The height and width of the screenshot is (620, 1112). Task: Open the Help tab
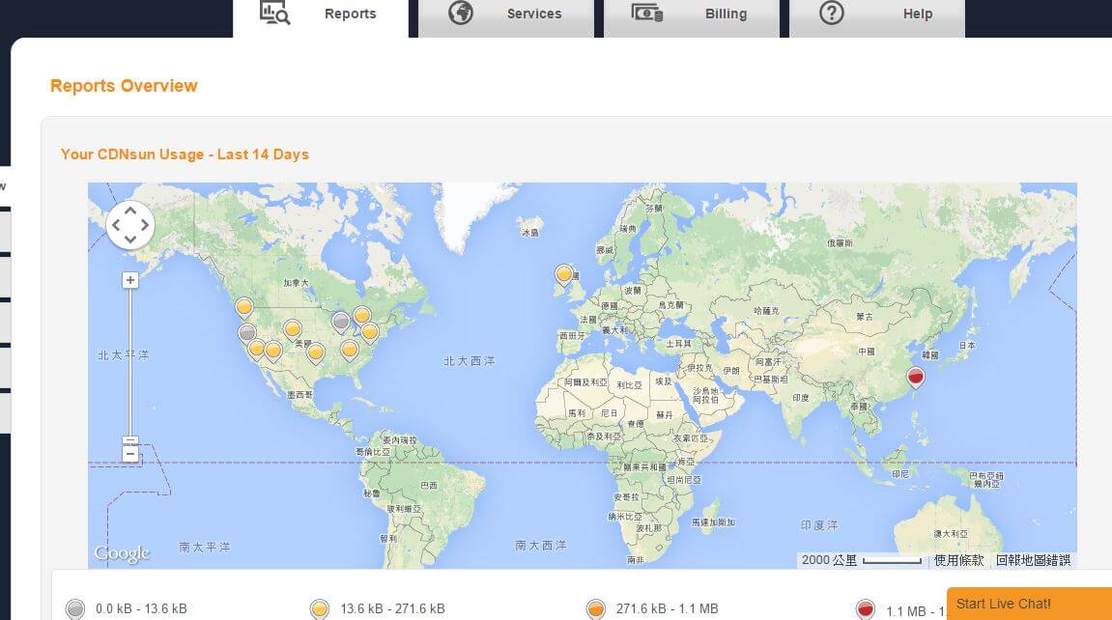point(877,17)
